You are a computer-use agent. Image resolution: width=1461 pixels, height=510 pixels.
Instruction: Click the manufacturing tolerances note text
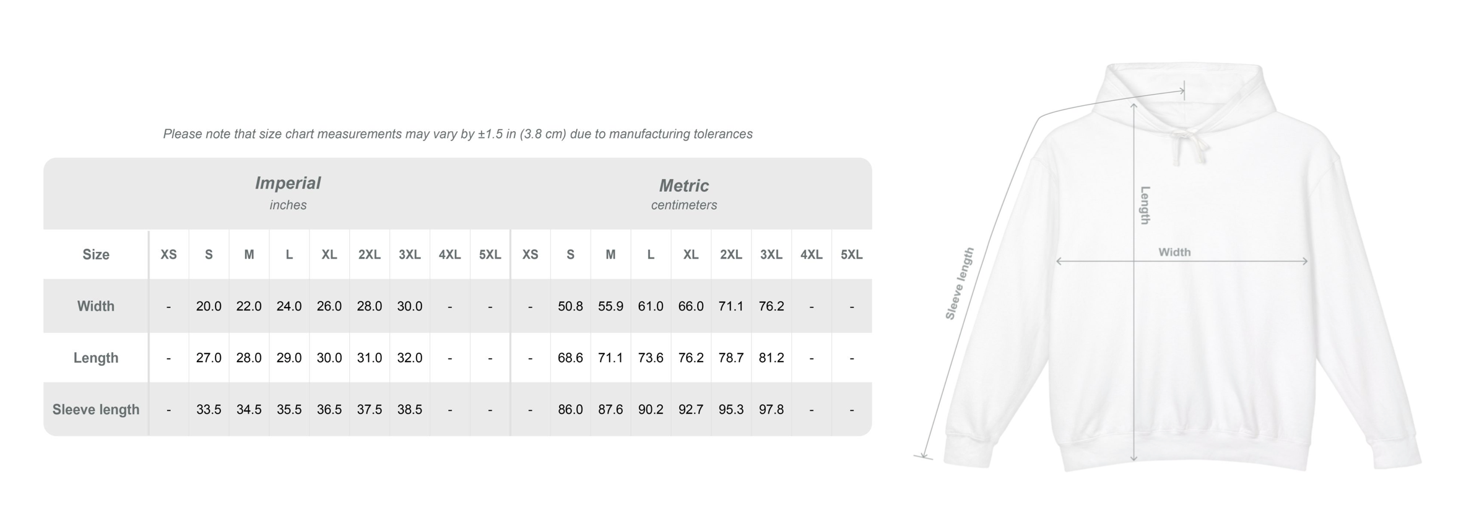point(457,134)
